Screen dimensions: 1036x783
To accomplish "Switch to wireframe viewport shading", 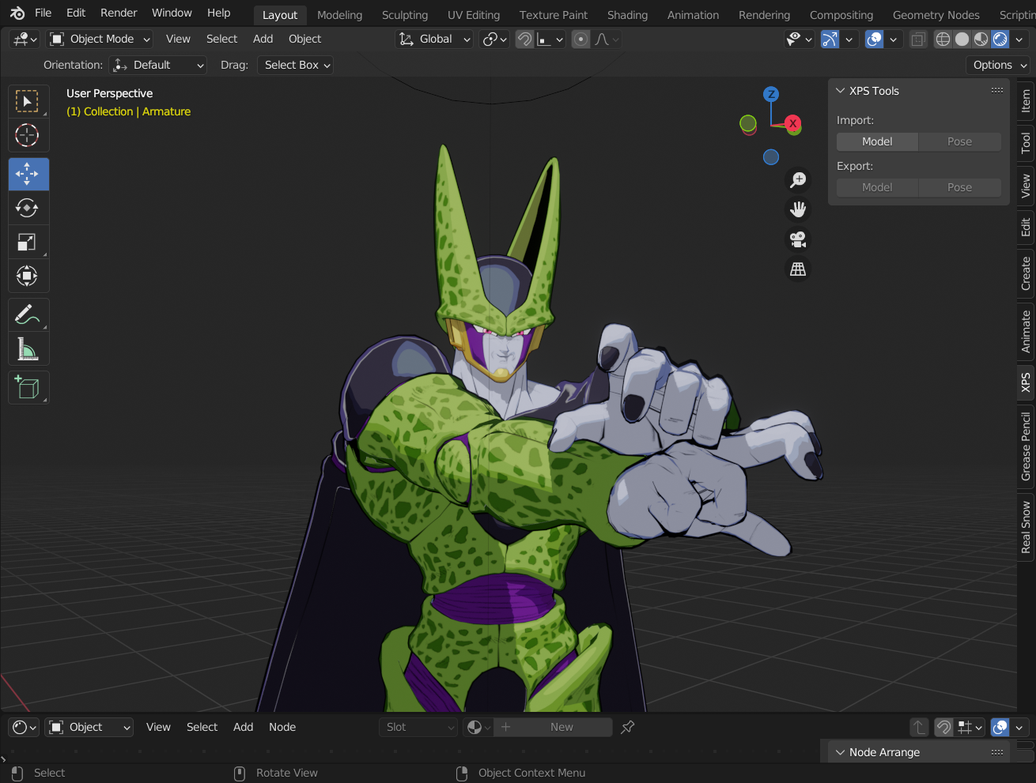I will coord(943,39).
